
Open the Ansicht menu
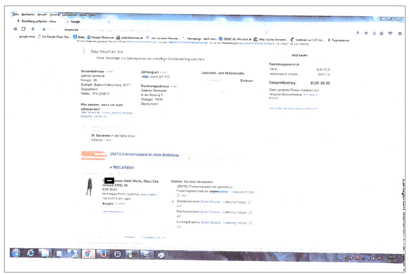point(42,15)
